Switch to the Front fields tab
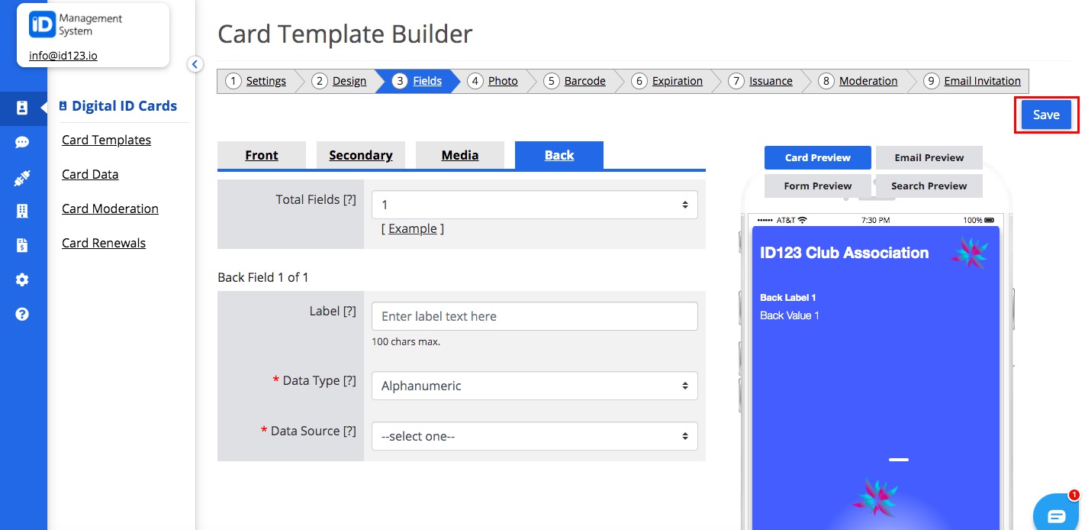The width and height of the screenshot is (1085, 530). [262, 155]
